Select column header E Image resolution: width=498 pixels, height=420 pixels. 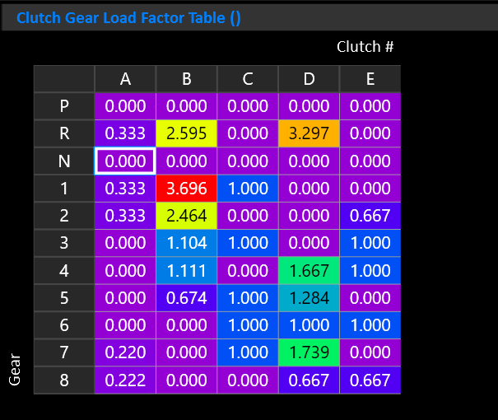(370, 79)
